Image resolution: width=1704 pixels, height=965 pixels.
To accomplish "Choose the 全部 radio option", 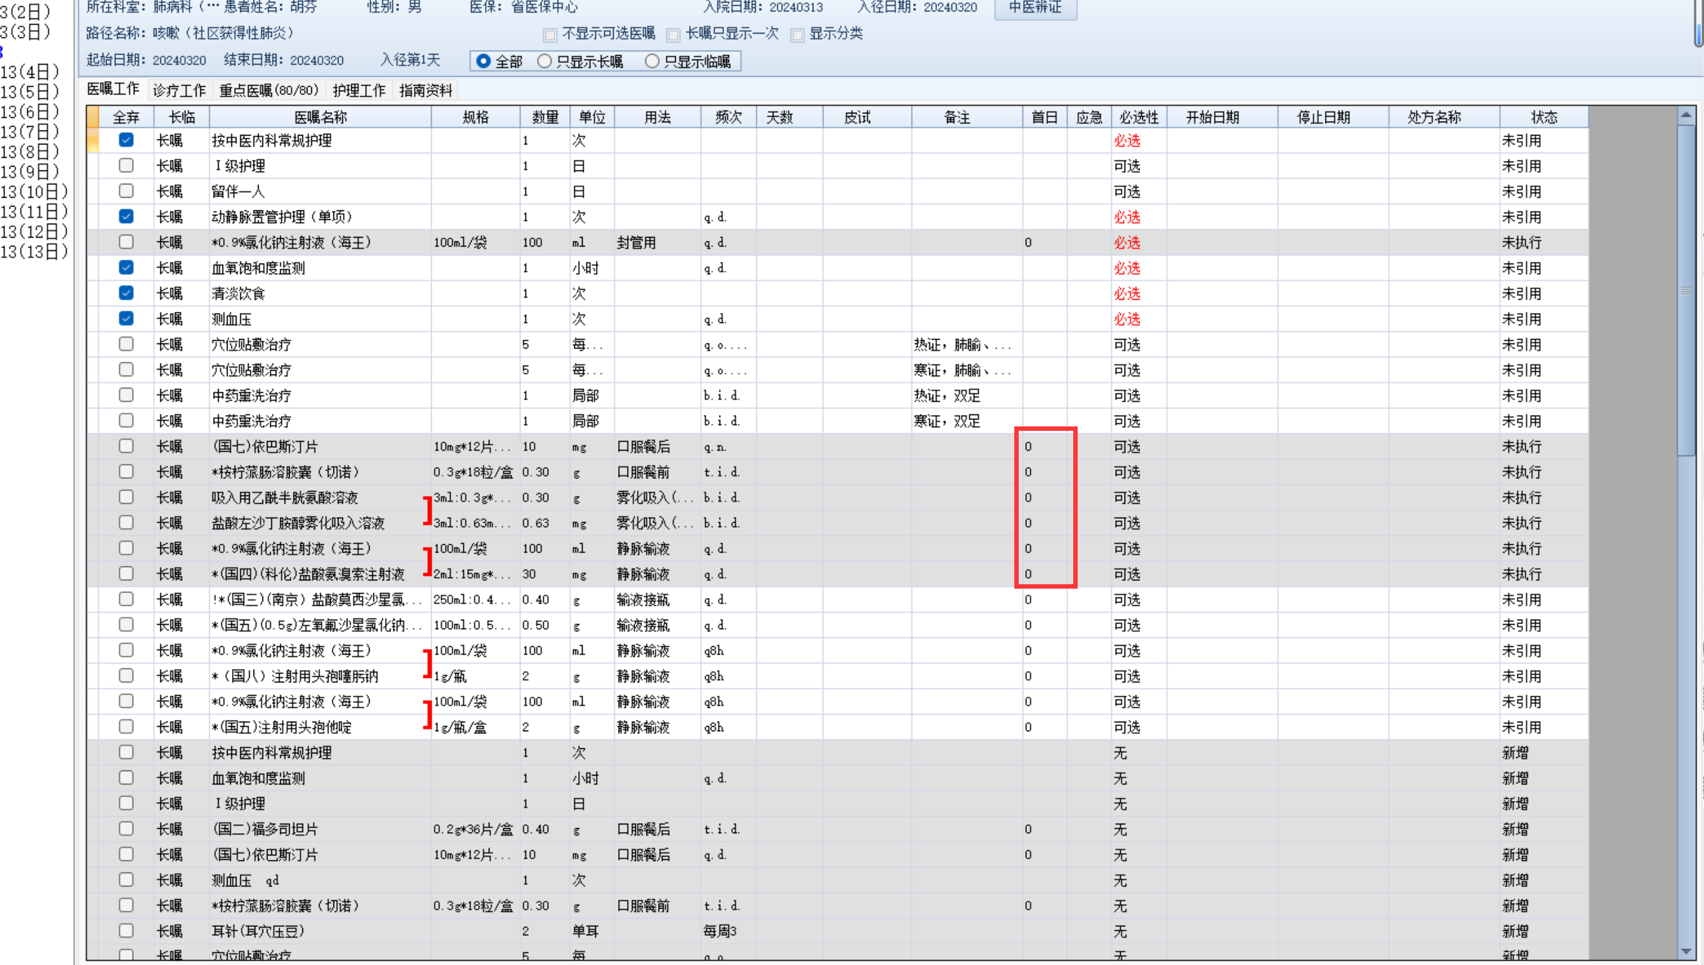I will [x=484, y=61].
